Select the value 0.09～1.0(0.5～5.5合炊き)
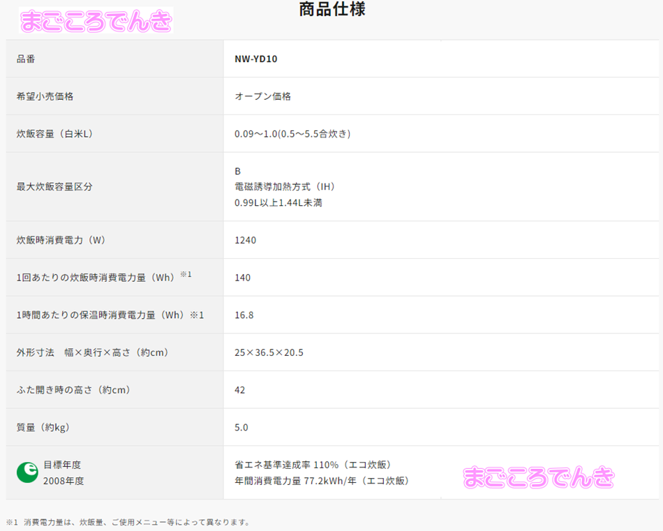663x531 pixels. (292, 133)
